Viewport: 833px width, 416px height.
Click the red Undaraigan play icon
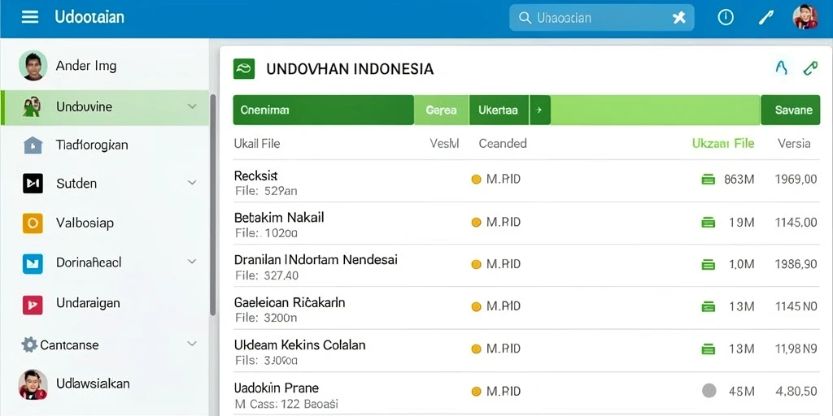(33, 304)
